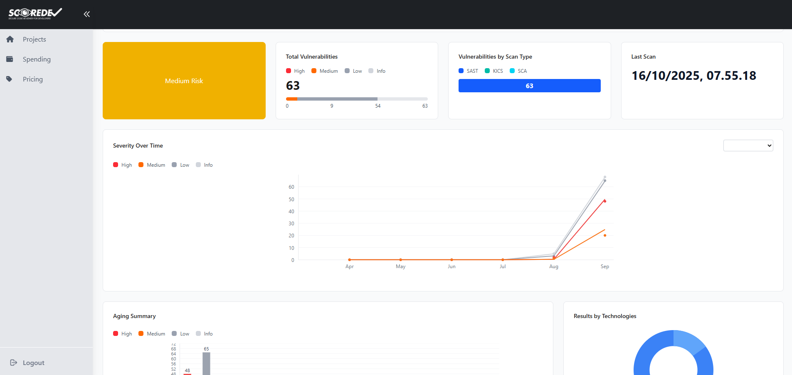Click the large total count 63
The width and height of the screenshot is (792, 375).
coord(293,86)
